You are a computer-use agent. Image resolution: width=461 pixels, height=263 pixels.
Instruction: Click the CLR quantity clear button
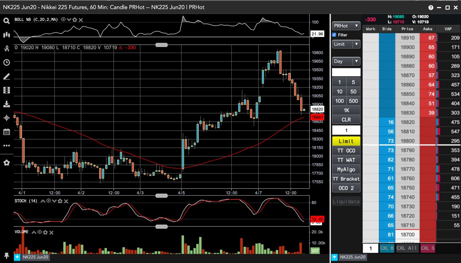click(346, 119)
